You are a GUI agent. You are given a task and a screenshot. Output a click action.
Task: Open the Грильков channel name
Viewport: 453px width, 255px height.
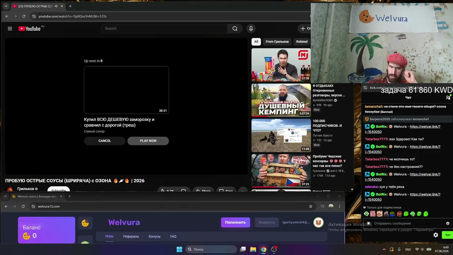click(25, 189)
